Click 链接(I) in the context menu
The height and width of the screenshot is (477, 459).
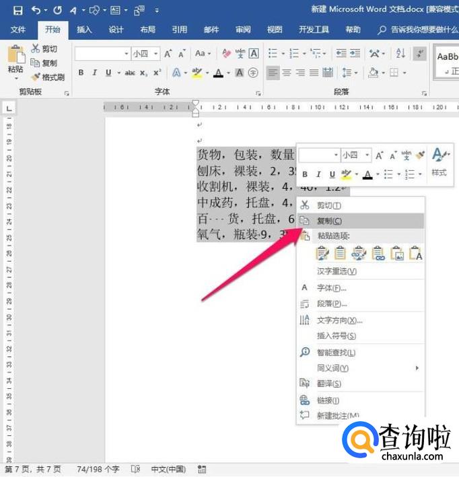[360, 400]
